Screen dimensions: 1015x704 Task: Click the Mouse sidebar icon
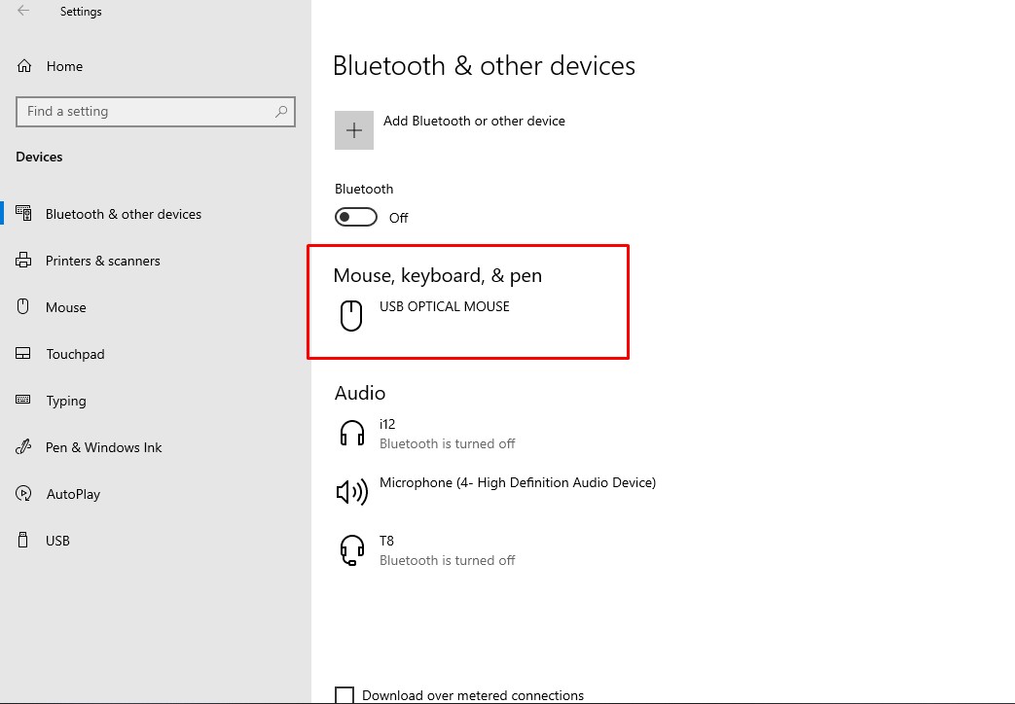[x=22, y=306]
